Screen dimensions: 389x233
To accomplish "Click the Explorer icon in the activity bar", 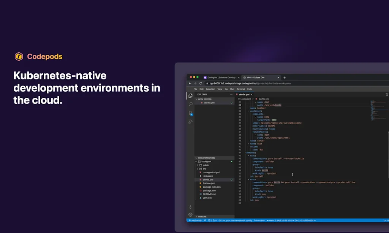I will pos(190,96).
